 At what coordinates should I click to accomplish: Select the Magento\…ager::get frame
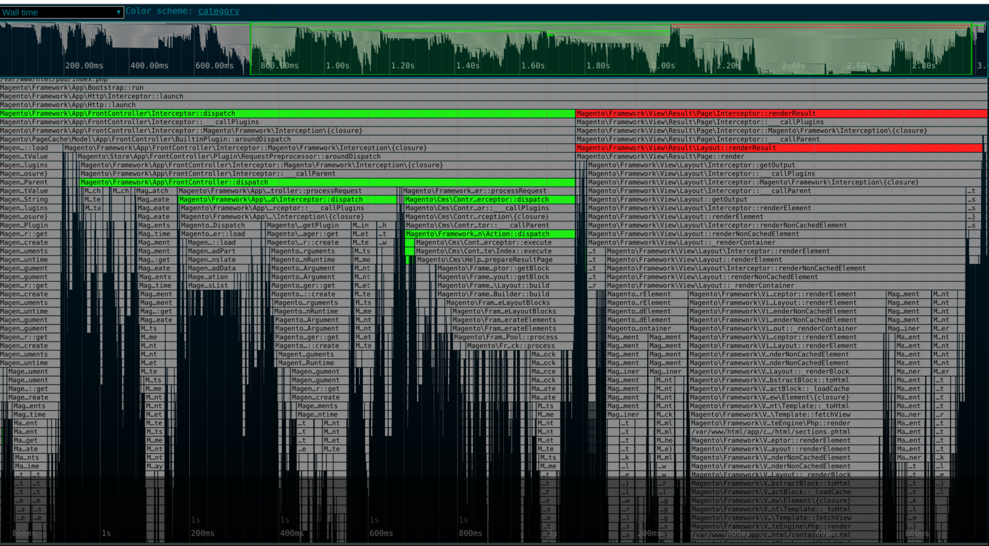(308, 235)
